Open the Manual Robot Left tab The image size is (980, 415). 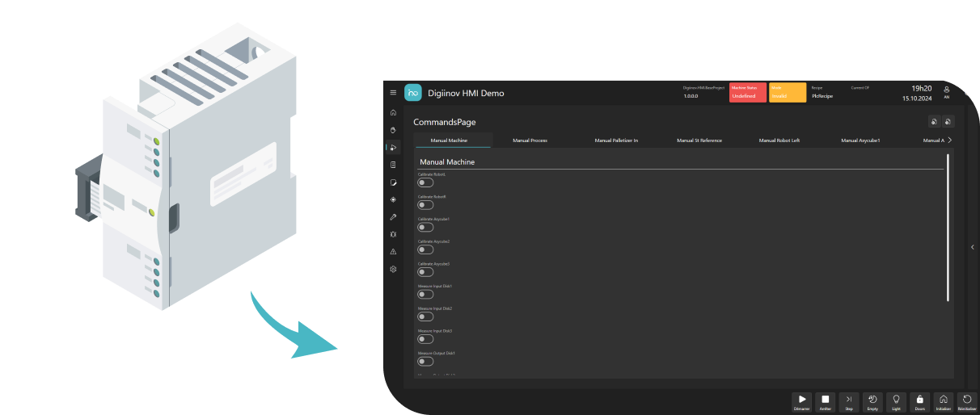[x=779, y=140]
